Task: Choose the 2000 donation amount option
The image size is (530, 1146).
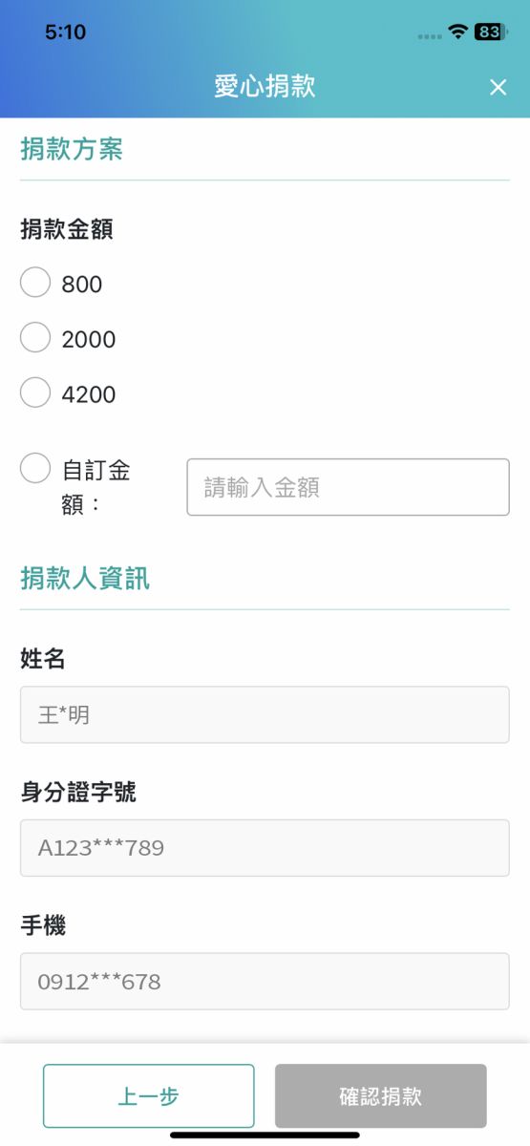Action: pos(35,338)
